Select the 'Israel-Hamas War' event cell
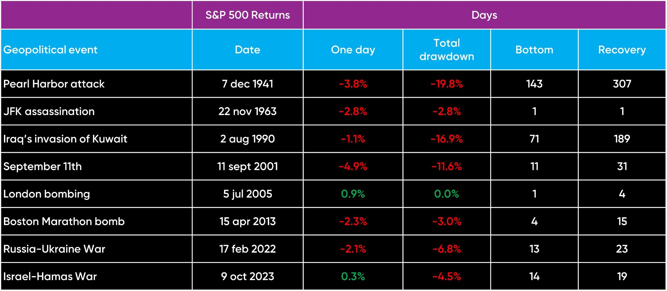The width and height of the screenshot is (667, 291). coord(50,276)
